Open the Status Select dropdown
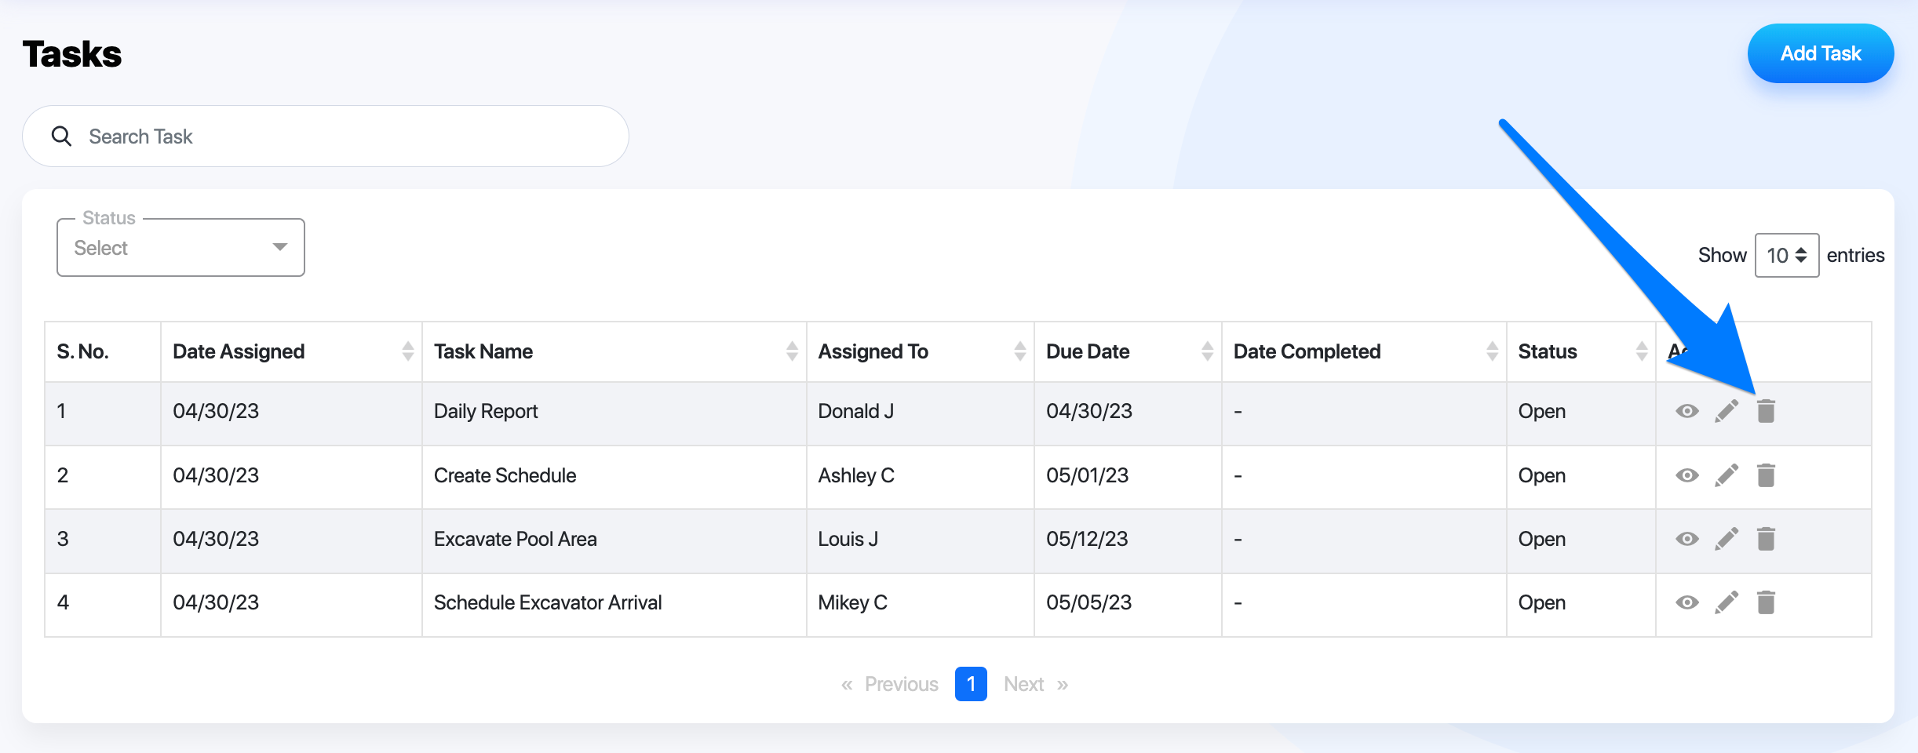 tap(180, 248)
